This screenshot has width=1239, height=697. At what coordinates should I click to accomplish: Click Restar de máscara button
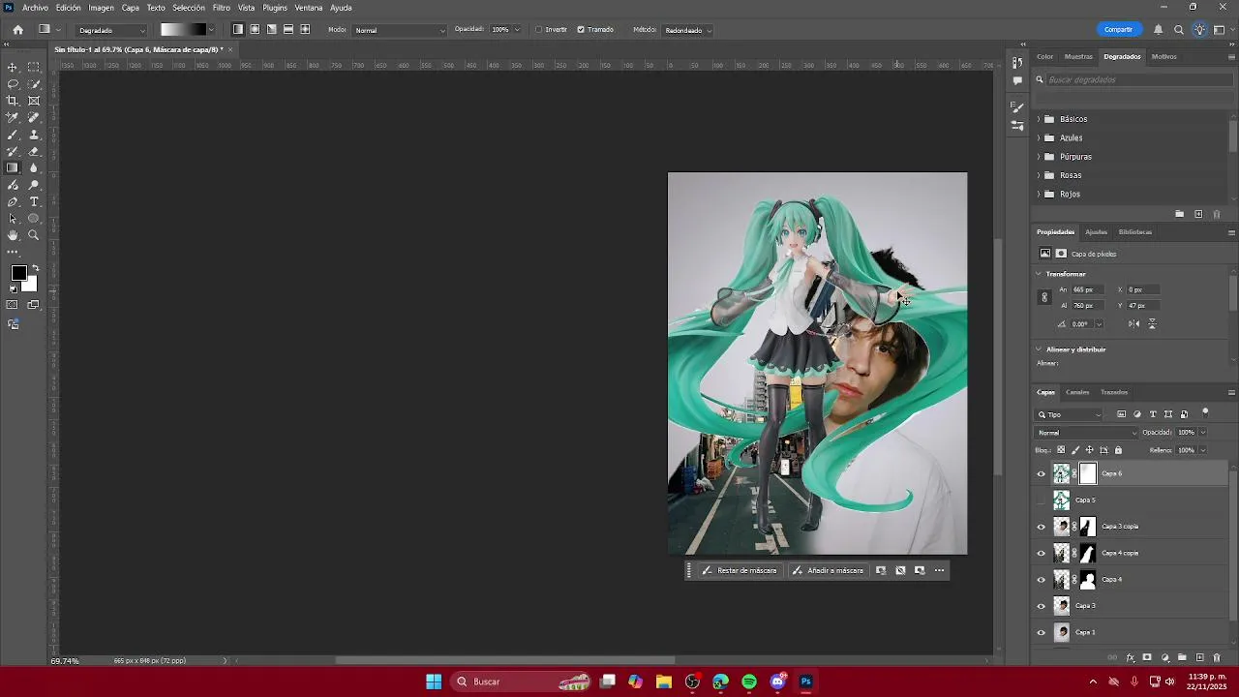coord(740,570)
